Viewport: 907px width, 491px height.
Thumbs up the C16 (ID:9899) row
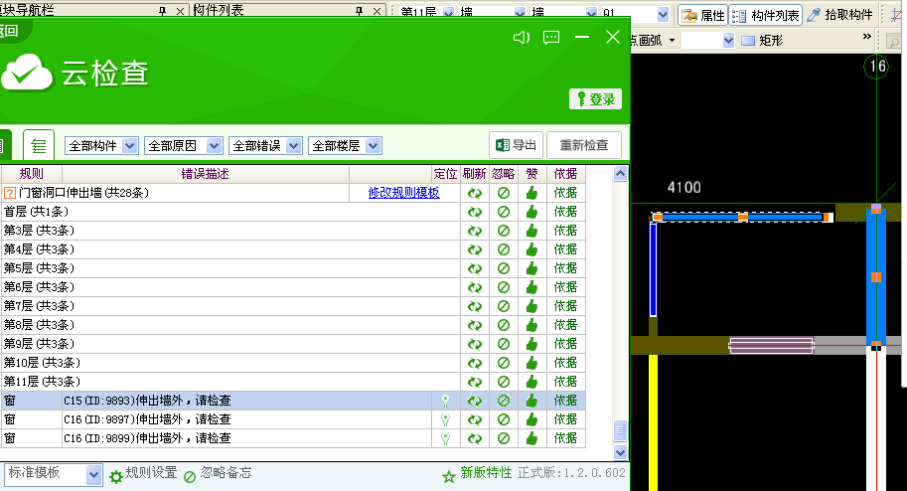point(531,438)
